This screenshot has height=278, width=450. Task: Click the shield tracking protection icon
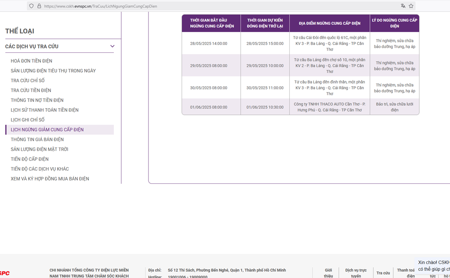32,6
